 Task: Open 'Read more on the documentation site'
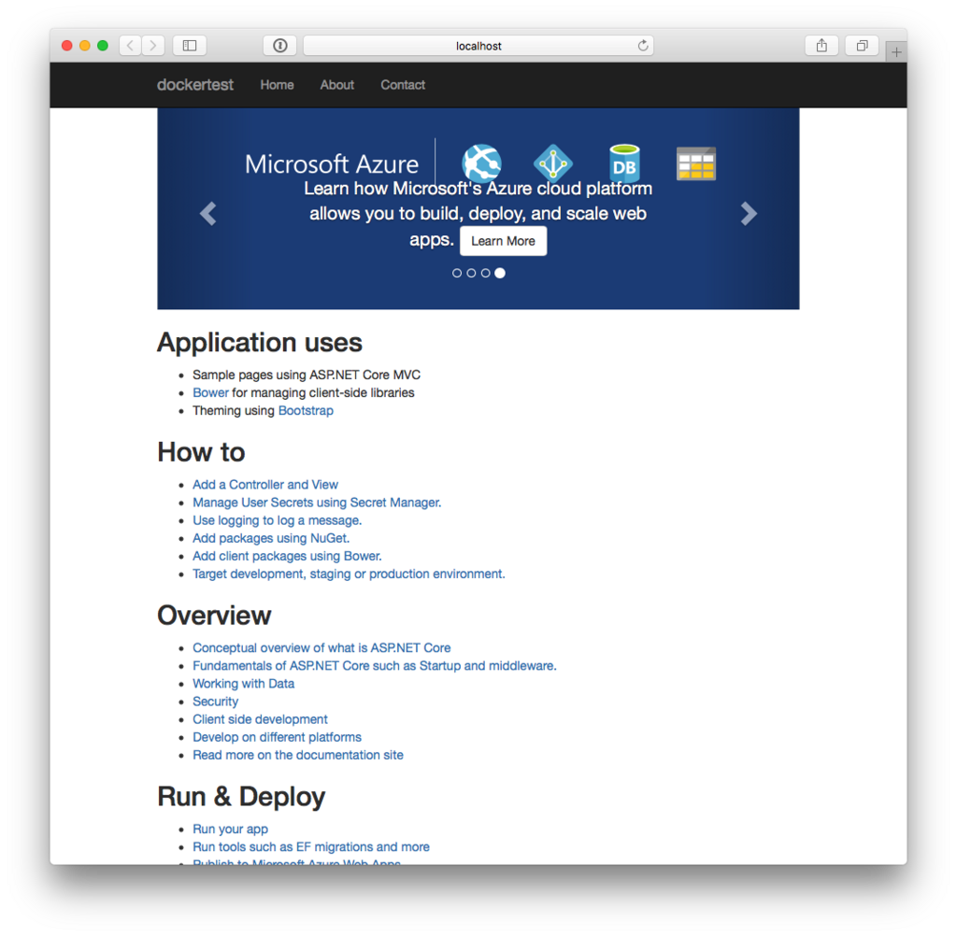[298, 756]
